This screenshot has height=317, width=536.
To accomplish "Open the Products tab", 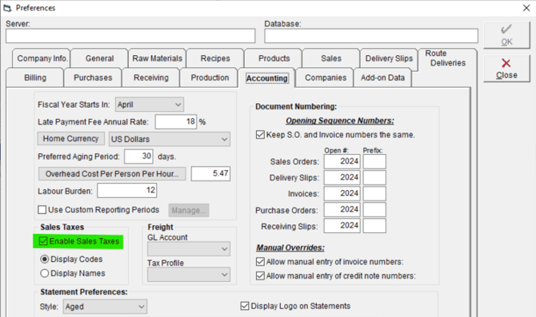I will 274,58.
